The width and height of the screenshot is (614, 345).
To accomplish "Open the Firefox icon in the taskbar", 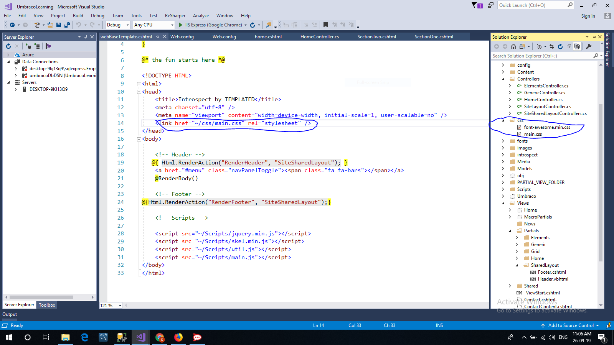I will point(178,337).
